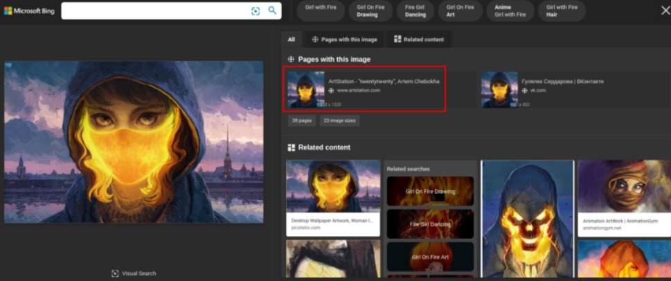Click the Visual Search crop icon below the image
The width and height of the screenshot is (671, 281).
(x=115, y=273)
